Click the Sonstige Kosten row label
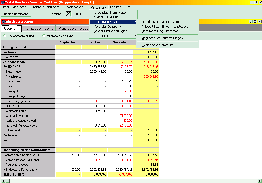 tap(28, 91)
